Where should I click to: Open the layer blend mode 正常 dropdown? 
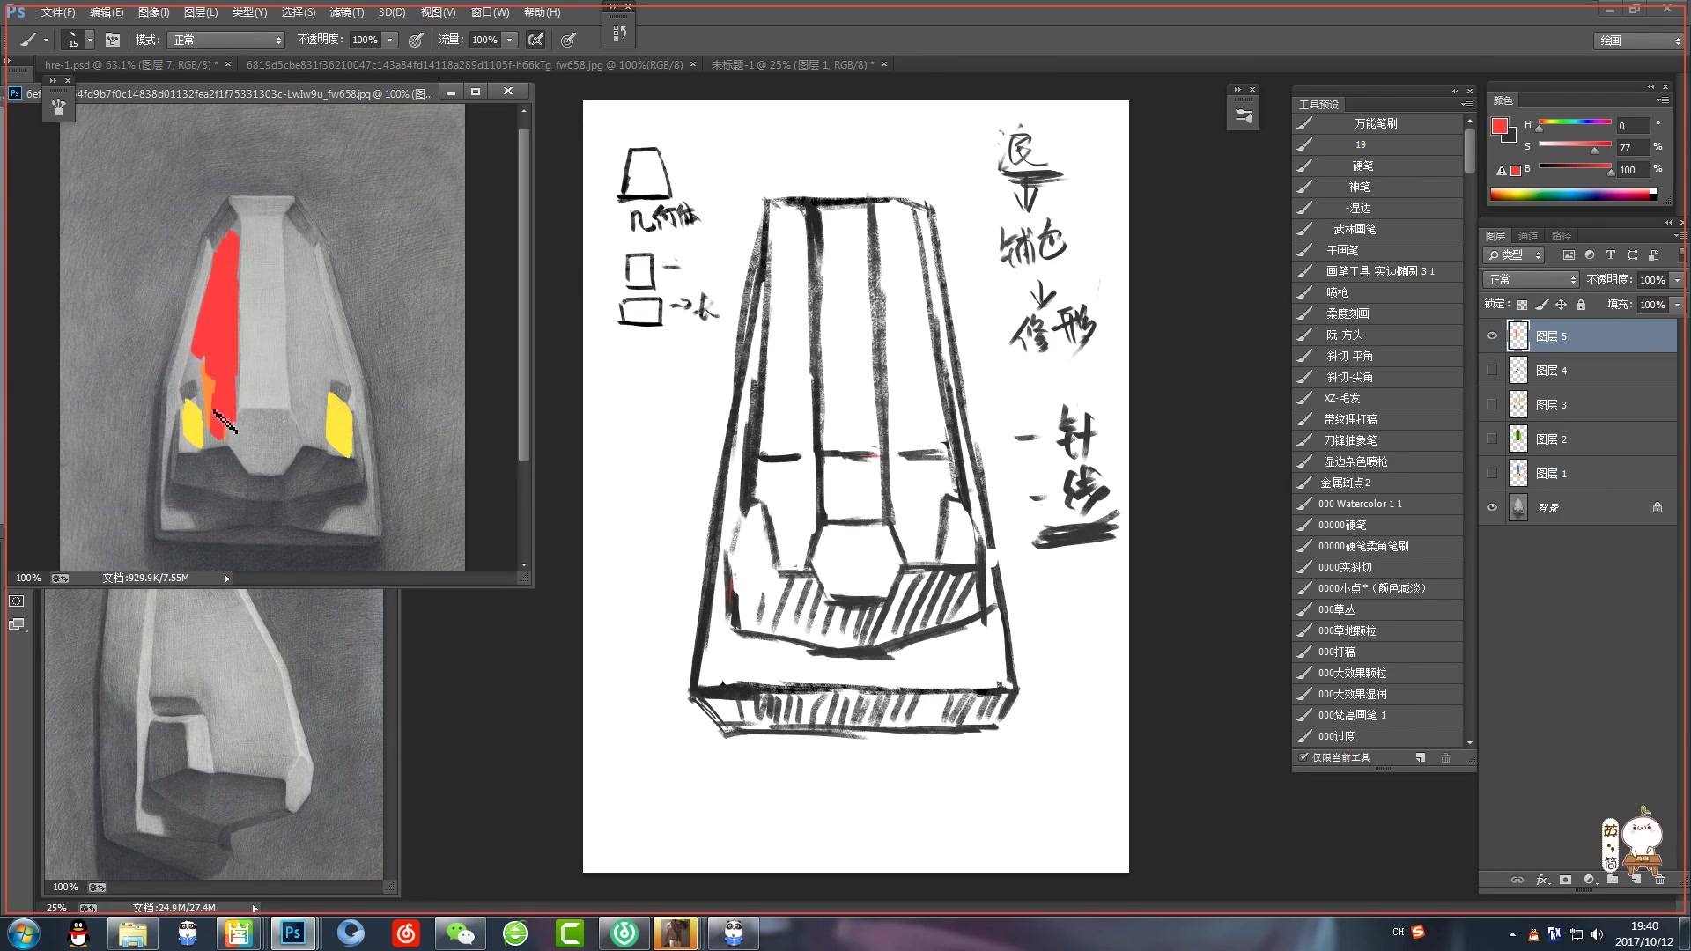click(x=1532, y=280)
